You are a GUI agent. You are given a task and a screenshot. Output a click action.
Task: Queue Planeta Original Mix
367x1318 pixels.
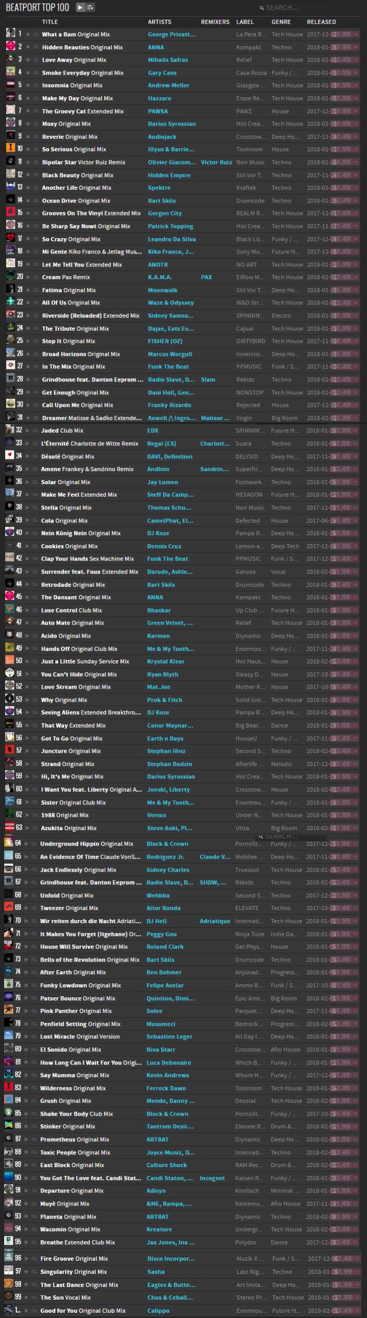coord(34,1217)
